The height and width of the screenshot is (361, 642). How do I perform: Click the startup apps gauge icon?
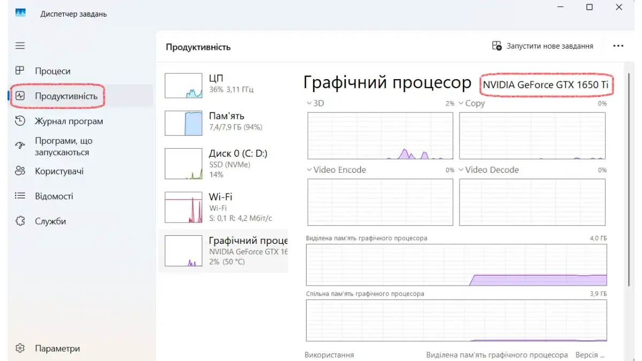click(20, 145)
